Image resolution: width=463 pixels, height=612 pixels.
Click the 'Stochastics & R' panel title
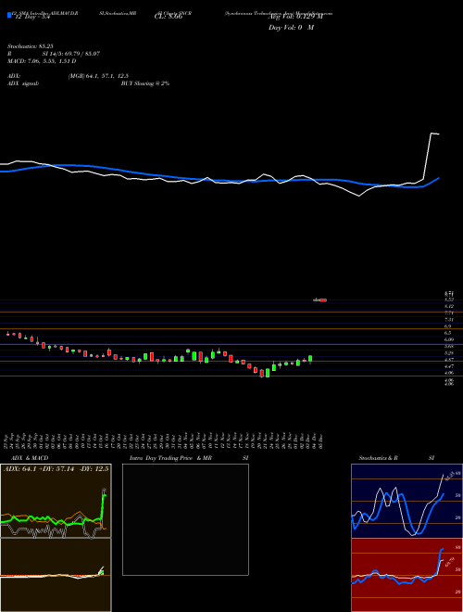pyautogui.click(x=380, y=458)
